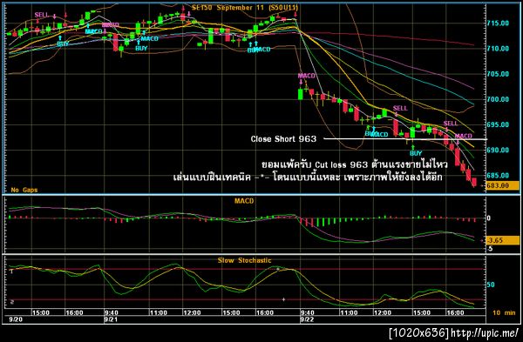This screenshot has width=523, height=342.
Task: Click the 10 min interval label
Action: click(504, 312)
